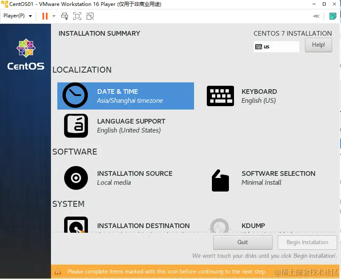Click 'English (United States)' text

129,130
